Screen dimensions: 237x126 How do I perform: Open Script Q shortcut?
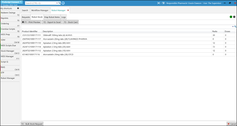coord(10,62)
